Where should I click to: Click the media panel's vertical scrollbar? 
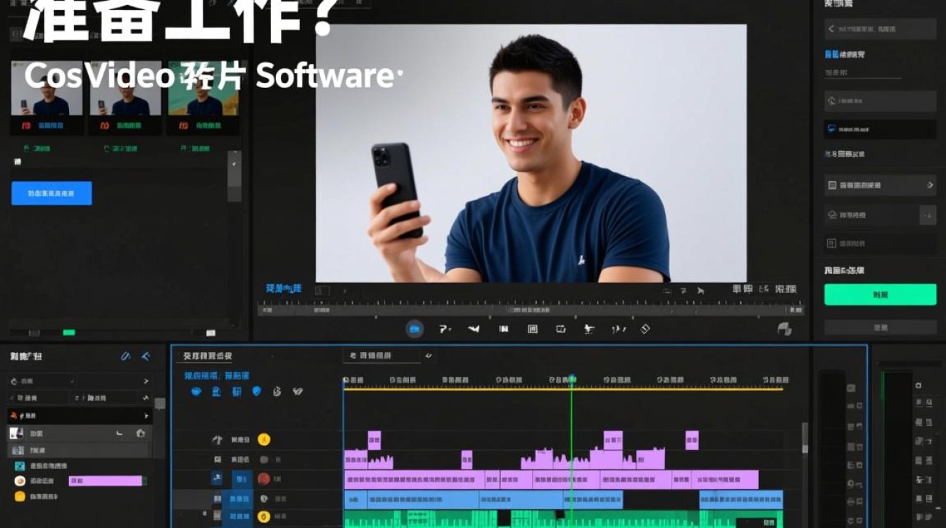234,176
